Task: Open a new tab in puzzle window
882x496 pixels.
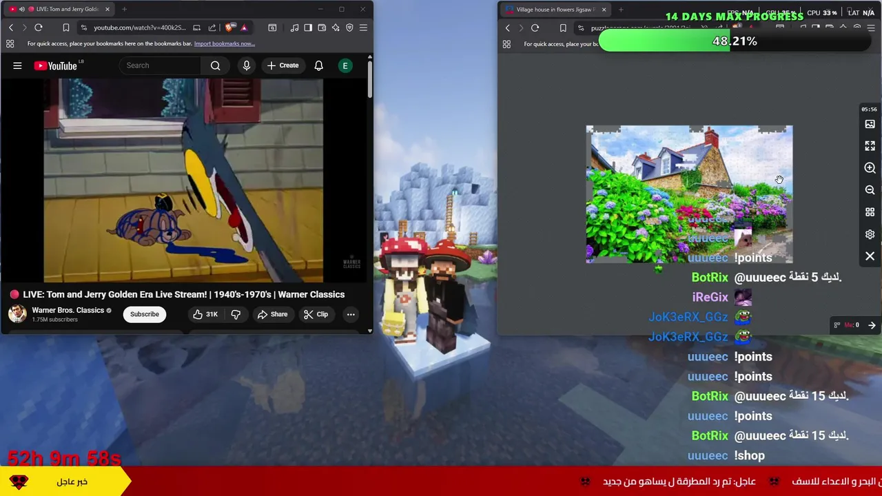Action: [621, 10]
